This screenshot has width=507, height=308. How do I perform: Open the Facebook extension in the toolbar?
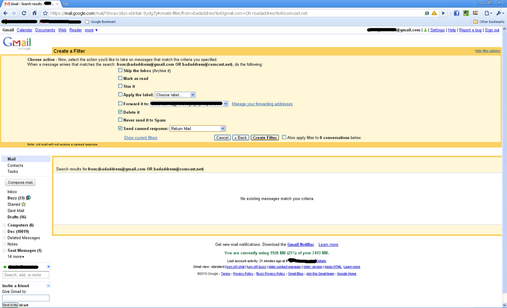click(x=456, y=13)
